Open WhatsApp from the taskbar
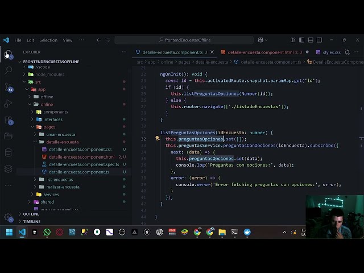Viewport: 364px width, 273px height. point(47,232)
